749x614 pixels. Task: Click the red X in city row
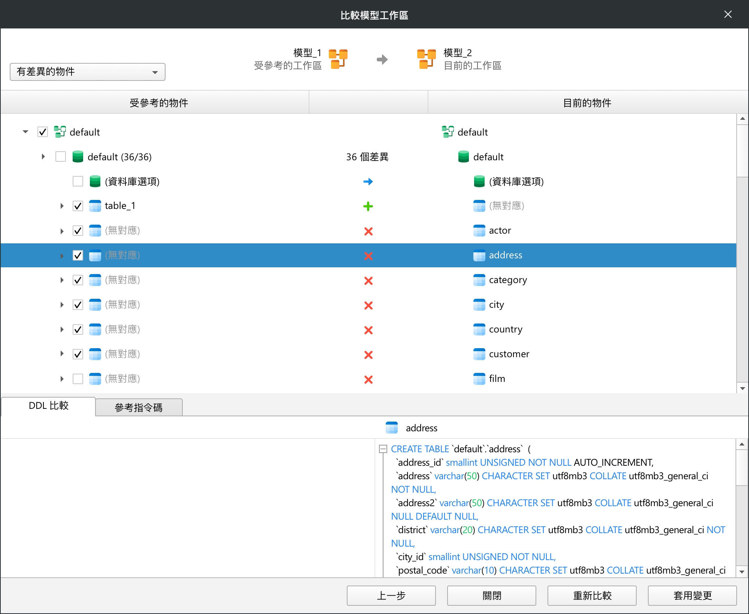coord(369,306)
